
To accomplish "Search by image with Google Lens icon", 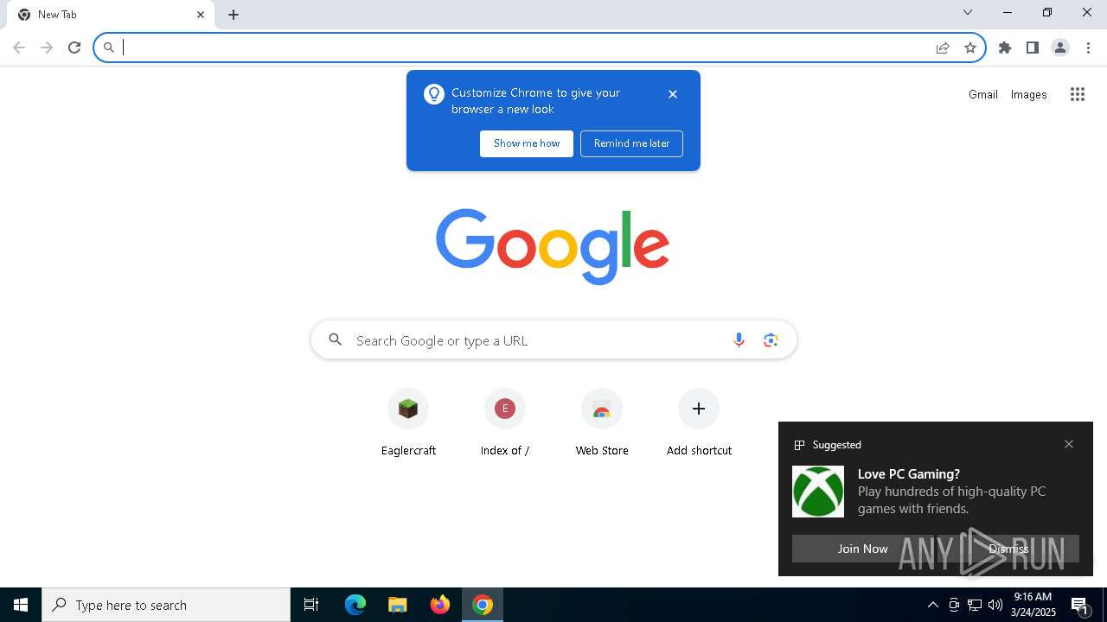I will click(x=771, y=340).
